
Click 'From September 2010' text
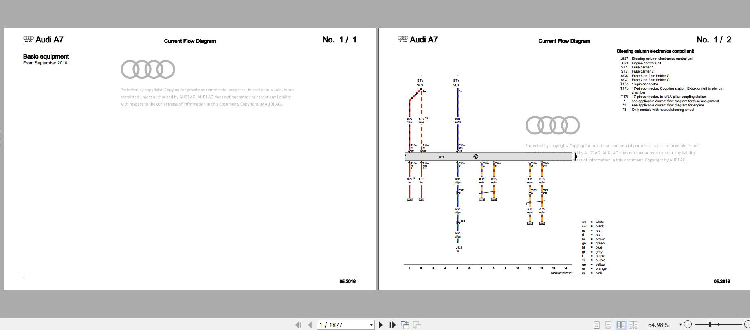pyautogui.click(x=45, y=63)
